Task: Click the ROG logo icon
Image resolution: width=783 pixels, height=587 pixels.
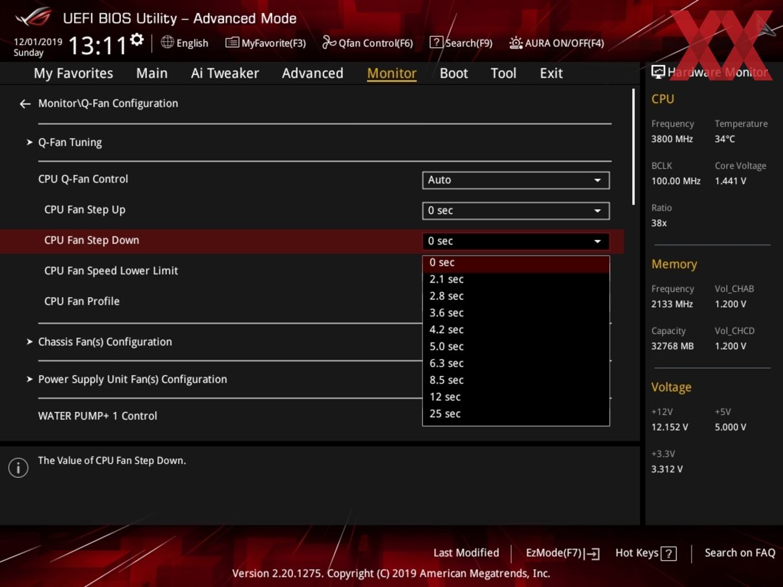Action: [33, 17]
